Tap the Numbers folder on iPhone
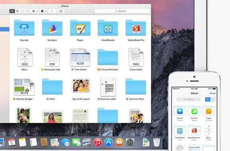 coord(194,110)
